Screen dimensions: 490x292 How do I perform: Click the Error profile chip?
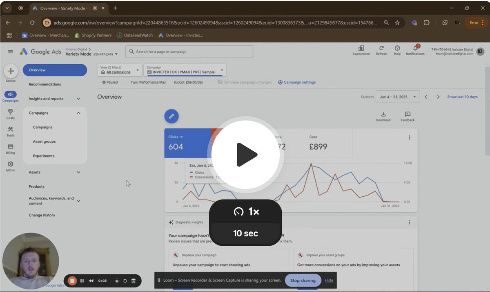[477, 23]
